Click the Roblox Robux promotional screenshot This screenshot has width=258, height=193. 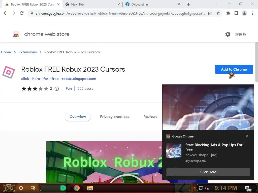coord(104,162)
